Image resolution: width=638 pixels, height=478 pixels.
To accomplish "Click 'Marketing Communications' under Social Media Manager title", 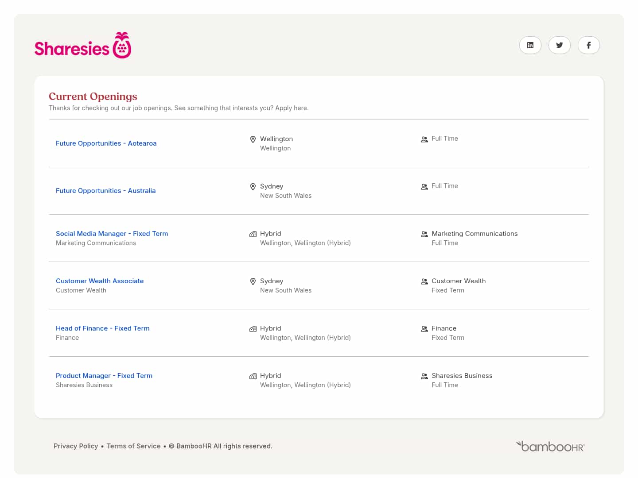I will (96, 243).
